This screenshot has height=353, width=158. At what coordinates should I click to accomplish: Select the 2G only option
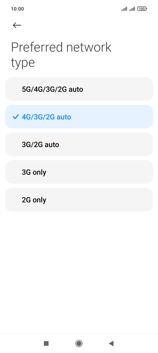click(x=79, y=200)
